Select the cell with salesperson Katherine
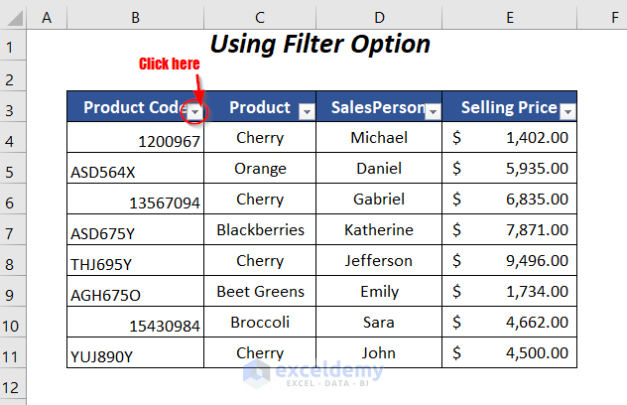Viewport: 627px width, 405px height. pos(379,230)
